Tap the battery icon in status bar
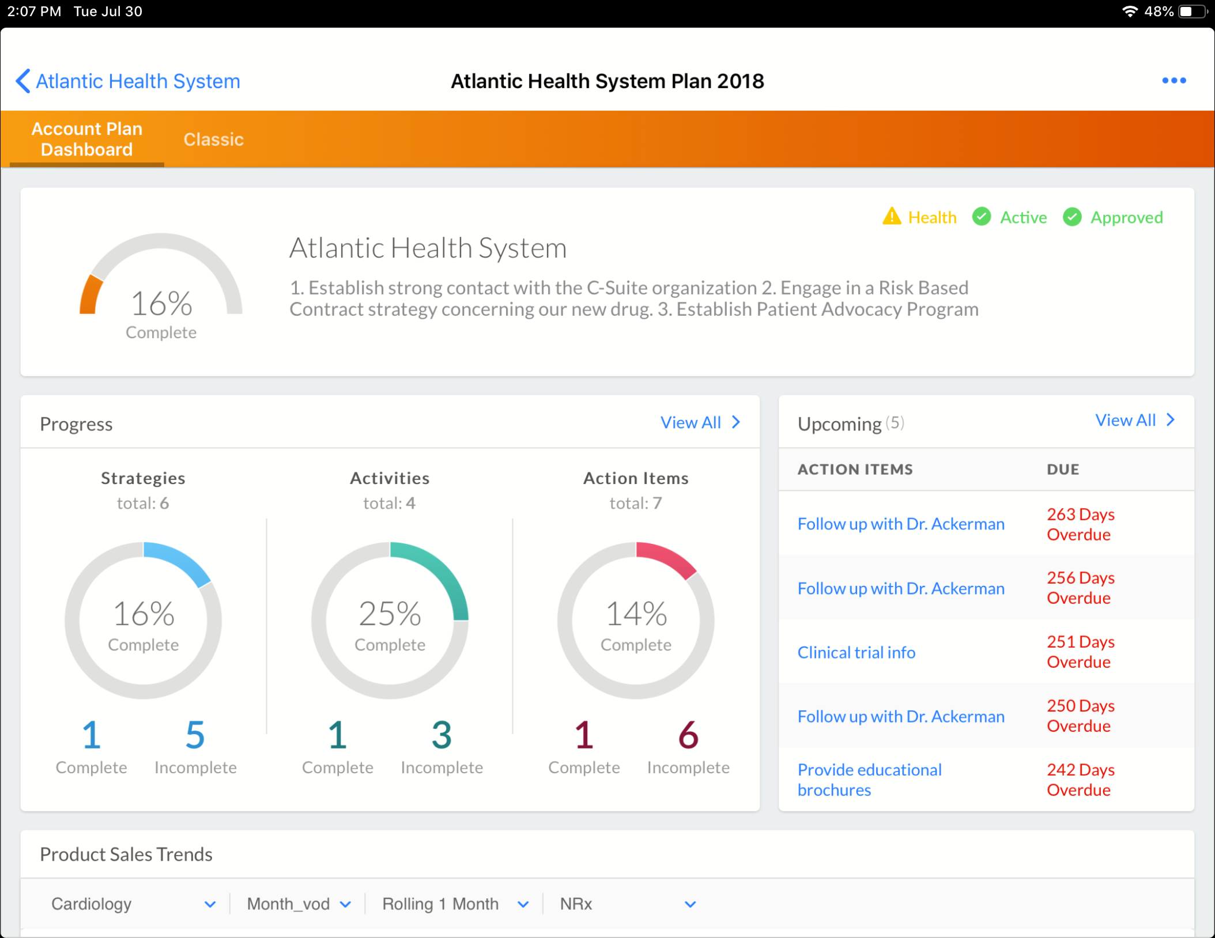This screenshot has width=1215, height=938. coord(1192,12)
